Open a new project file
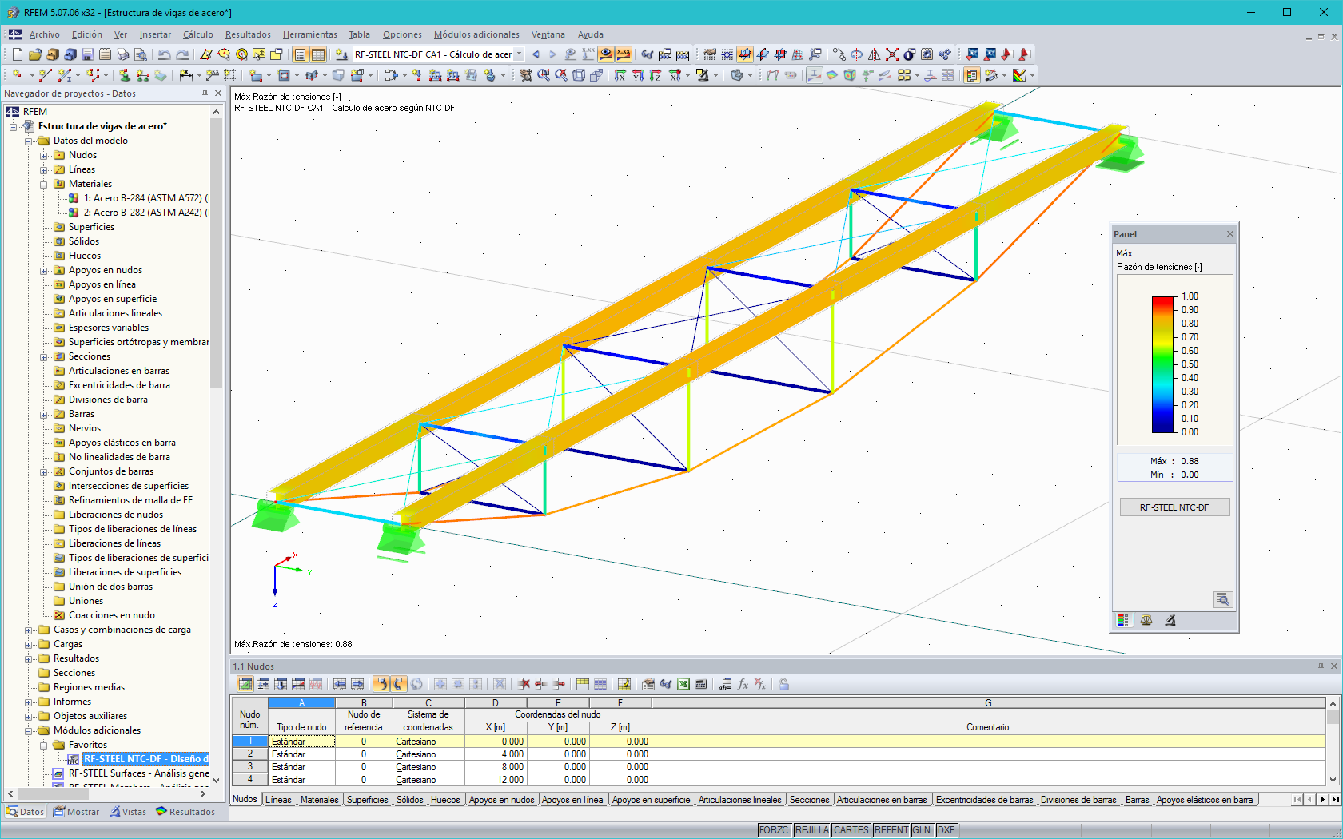 17,54
